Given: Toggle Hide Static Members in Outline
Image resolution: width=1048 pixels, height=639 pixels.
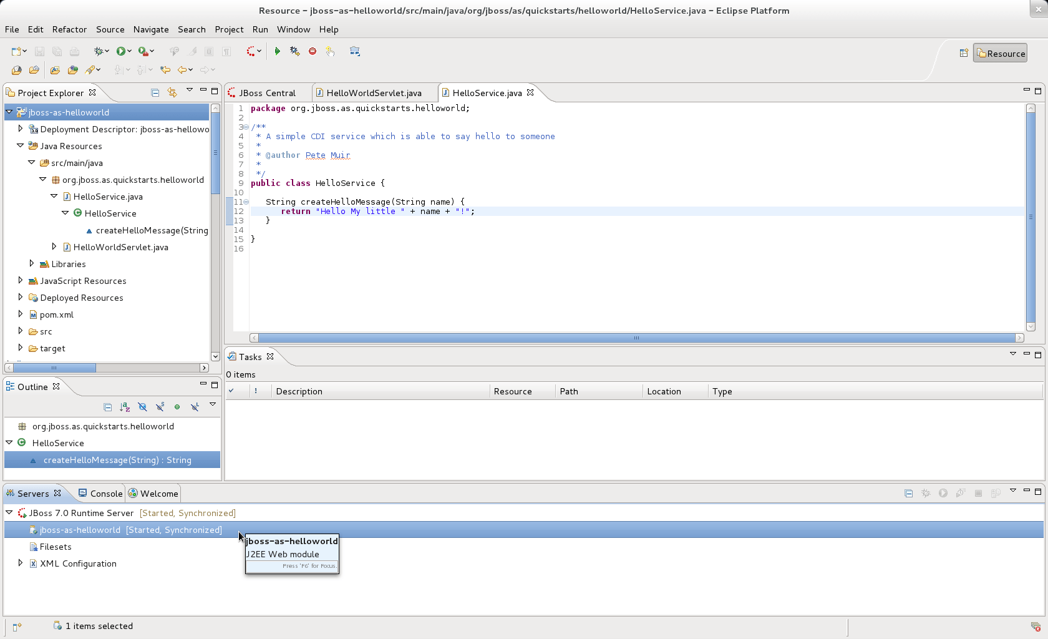Looking at the screenshot, I should [160, 407].
